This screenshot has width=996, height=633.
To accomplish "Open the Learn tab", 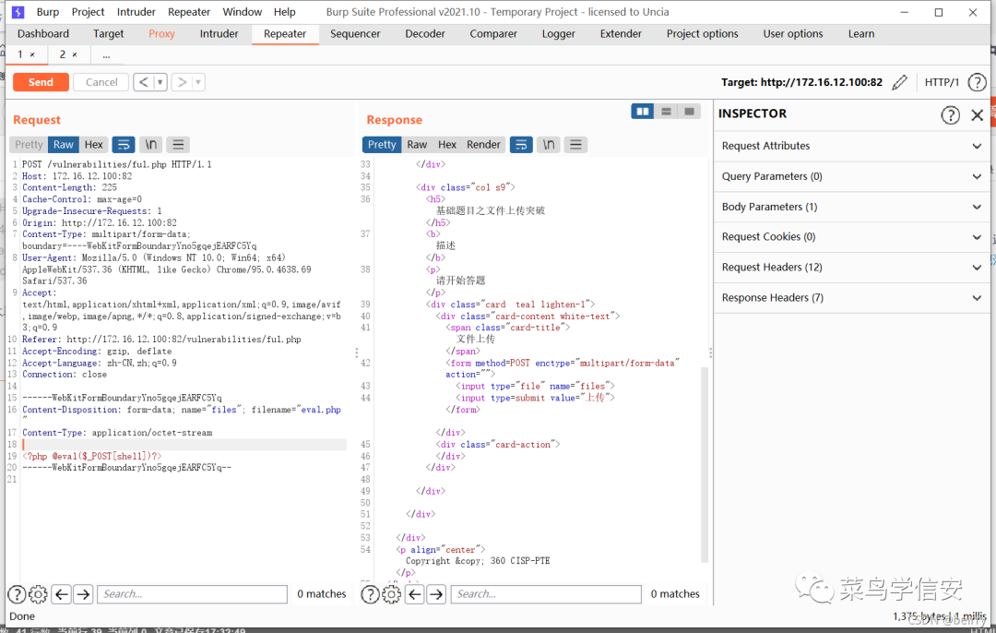I will click(x=861, y=34).
